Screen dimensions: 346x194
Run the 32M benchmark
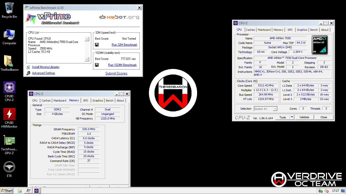pyautogui.click(x=124, y=45)
